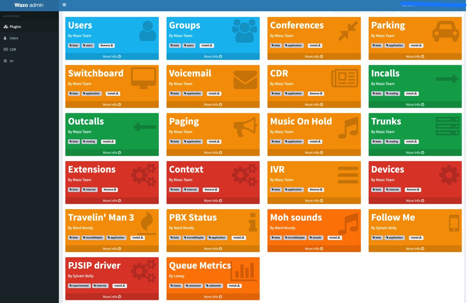Screen dimensions: 472x303
Task: Click the right arrow icon on Incalls card
Action: 447,79
